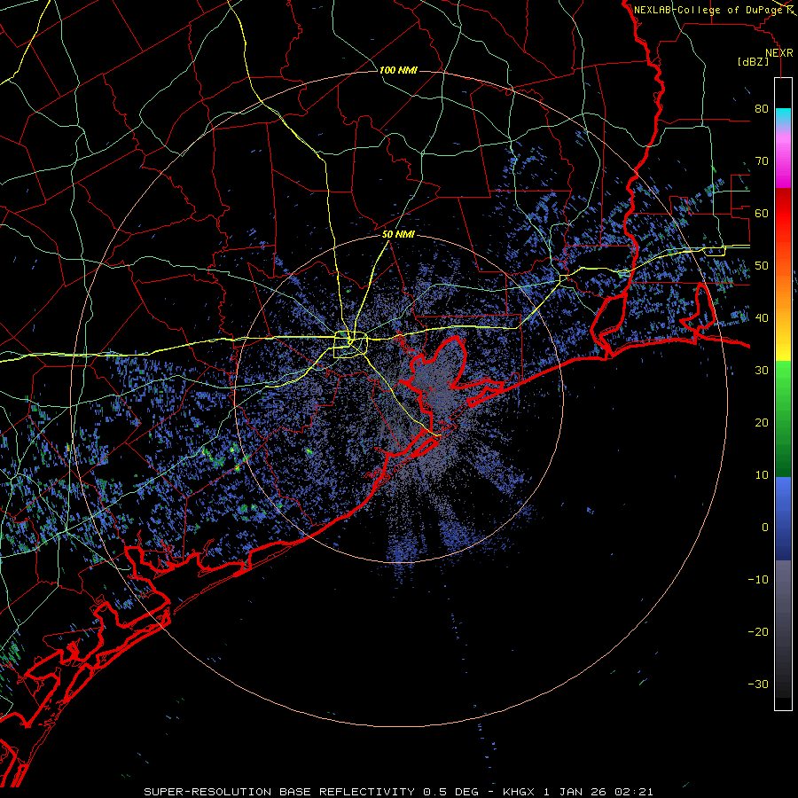Click the "-20" dBZ scale value
This screenshot has height=798, width=798.
[758, 631]
